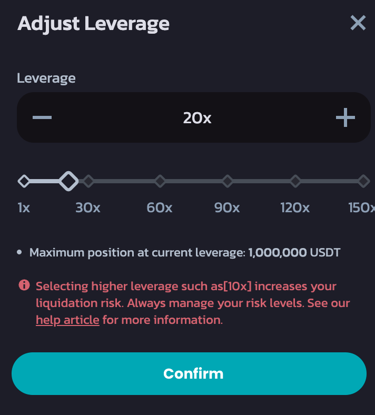
Task: Select the 150x diamond marker on slider
Action: [363, 181]
